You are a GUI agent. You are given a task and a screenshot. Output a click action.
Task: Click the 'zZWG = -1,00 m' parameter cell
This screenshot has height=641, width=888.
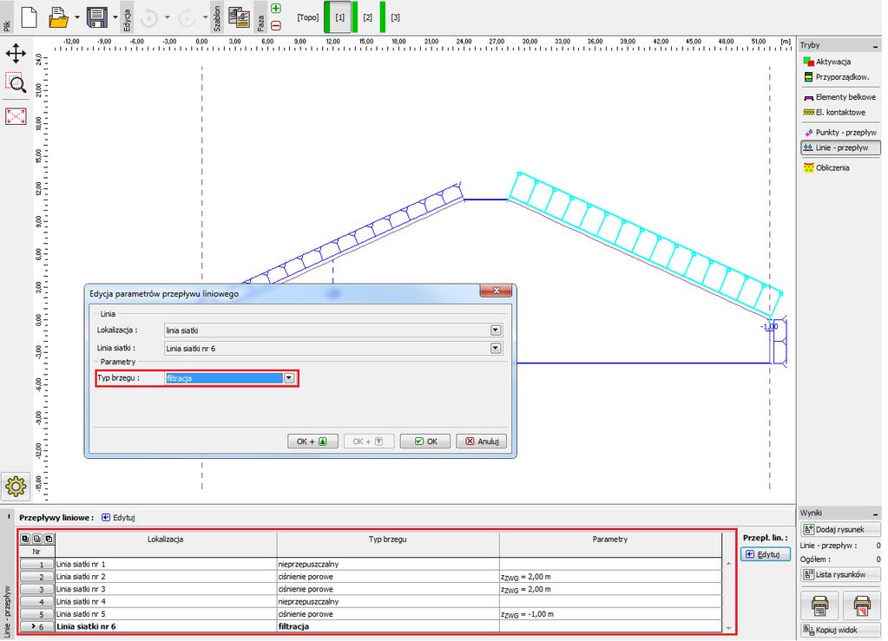(610, 614)
